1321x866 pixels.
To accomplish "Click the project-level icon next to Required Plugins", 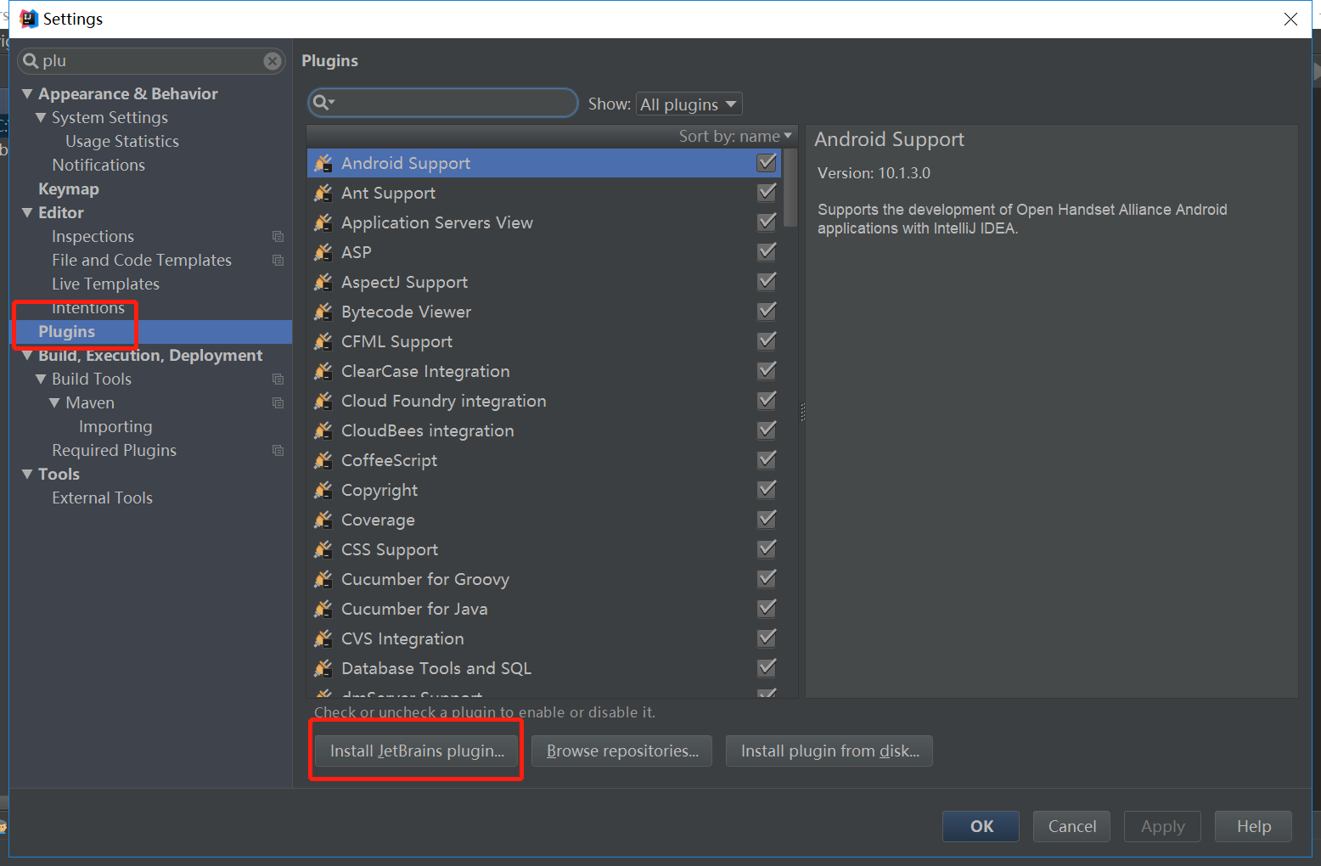I will point(278,450).
